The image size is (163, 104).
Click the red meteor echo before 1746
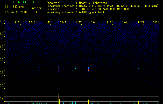(88, 69)
